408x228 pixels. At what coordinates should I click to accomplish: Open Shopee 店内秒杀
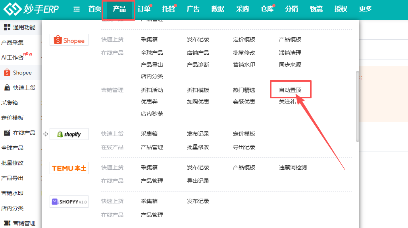point(152,113)
